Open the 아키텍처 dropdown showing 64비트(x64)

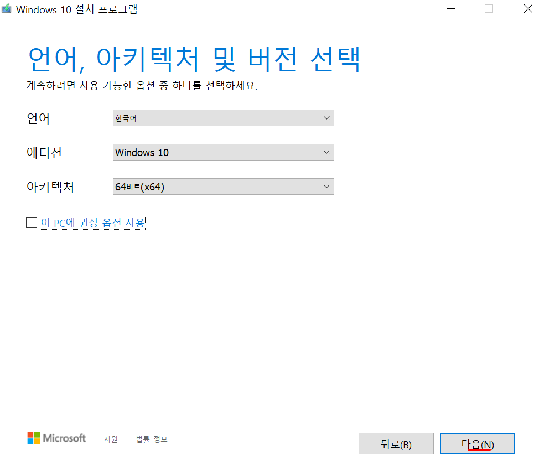click(x=224, y=187)
